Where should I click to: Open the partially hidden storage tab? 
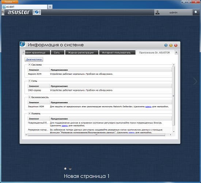pyautogui.click(x=37, y=52)
